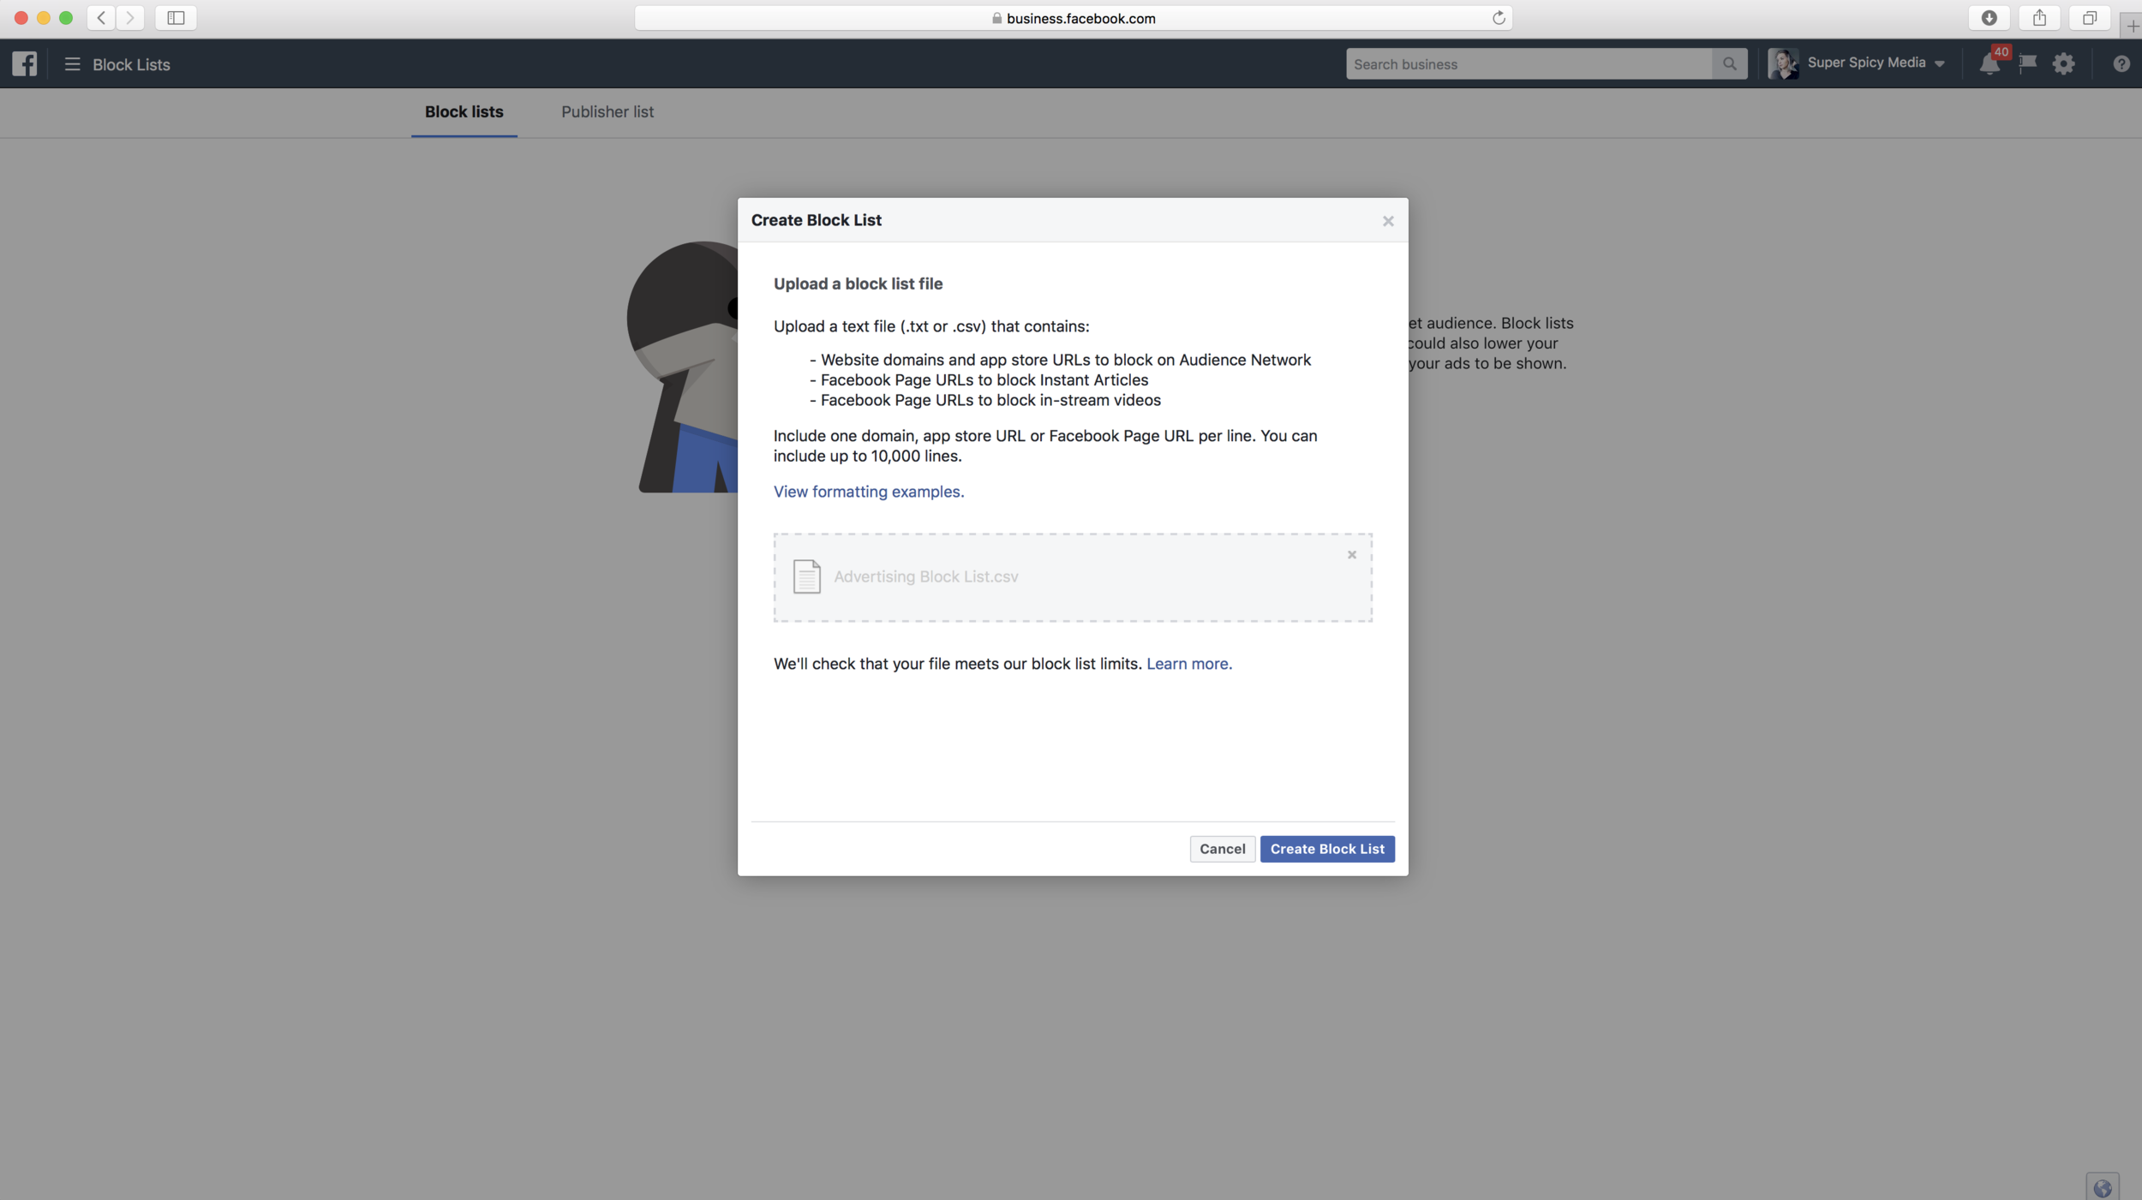This screenshot has height=1200, width=2142.
Task: Switch to the Block lists tab
Action: [x=464, y=112]
